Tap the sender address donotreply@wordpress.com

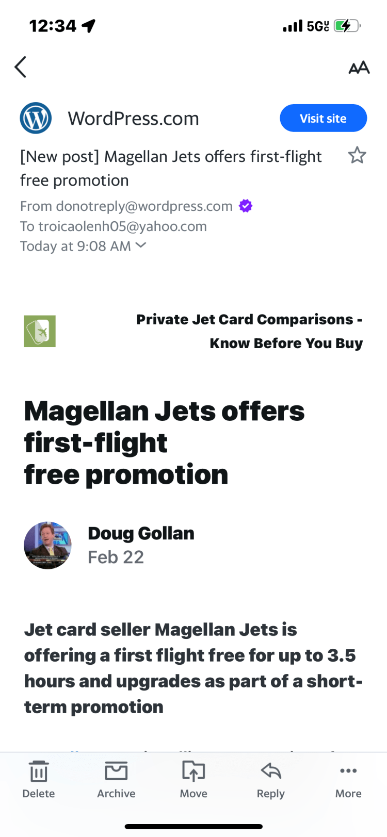144,206
